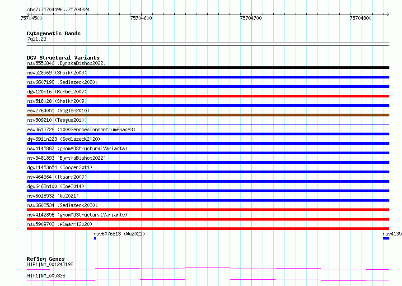Open nsv6018532 (Wu2021) label
This screenshot has width=402, height=286.
(x=53, y=196)
